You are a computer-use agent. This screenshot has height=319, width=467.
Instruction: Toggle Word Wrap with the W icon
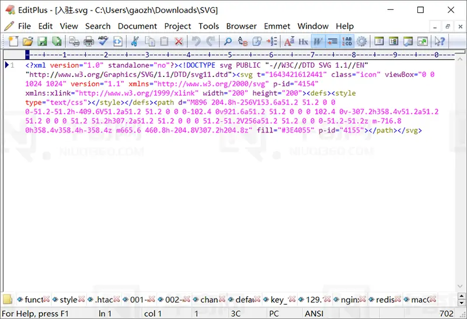pos(318,41)
